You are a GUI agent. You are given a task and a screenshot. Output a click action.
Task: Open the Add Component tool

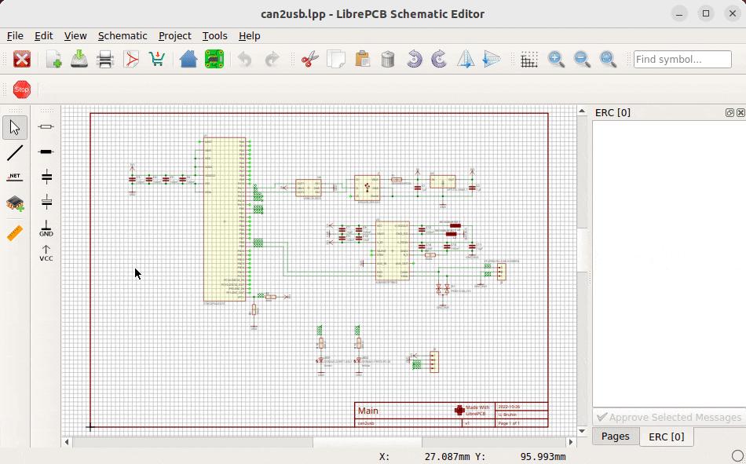click(x=14, y=203)
